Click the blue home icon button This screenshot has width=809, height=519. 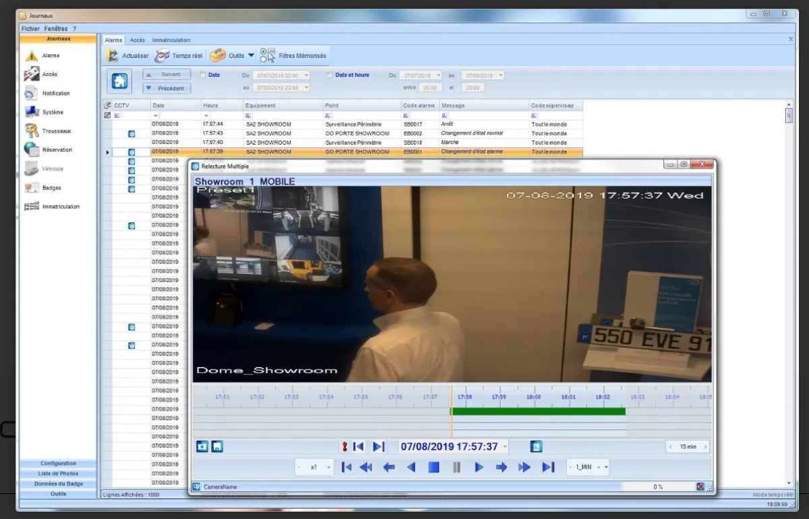pos(119,81)
